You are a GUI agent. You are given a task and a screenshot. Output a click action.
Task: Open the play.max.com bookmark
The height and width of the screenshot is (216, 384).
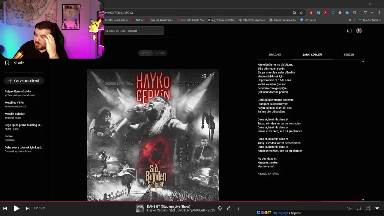tap(221, 20)
